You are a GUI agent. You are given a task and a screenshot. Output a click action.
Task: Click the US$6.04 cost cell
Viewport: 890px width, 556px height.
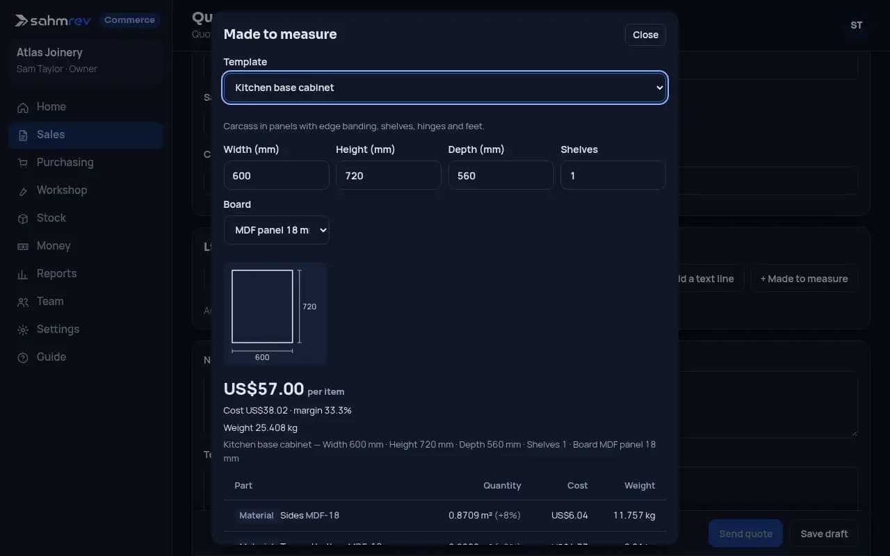click(x=569, y=516)
